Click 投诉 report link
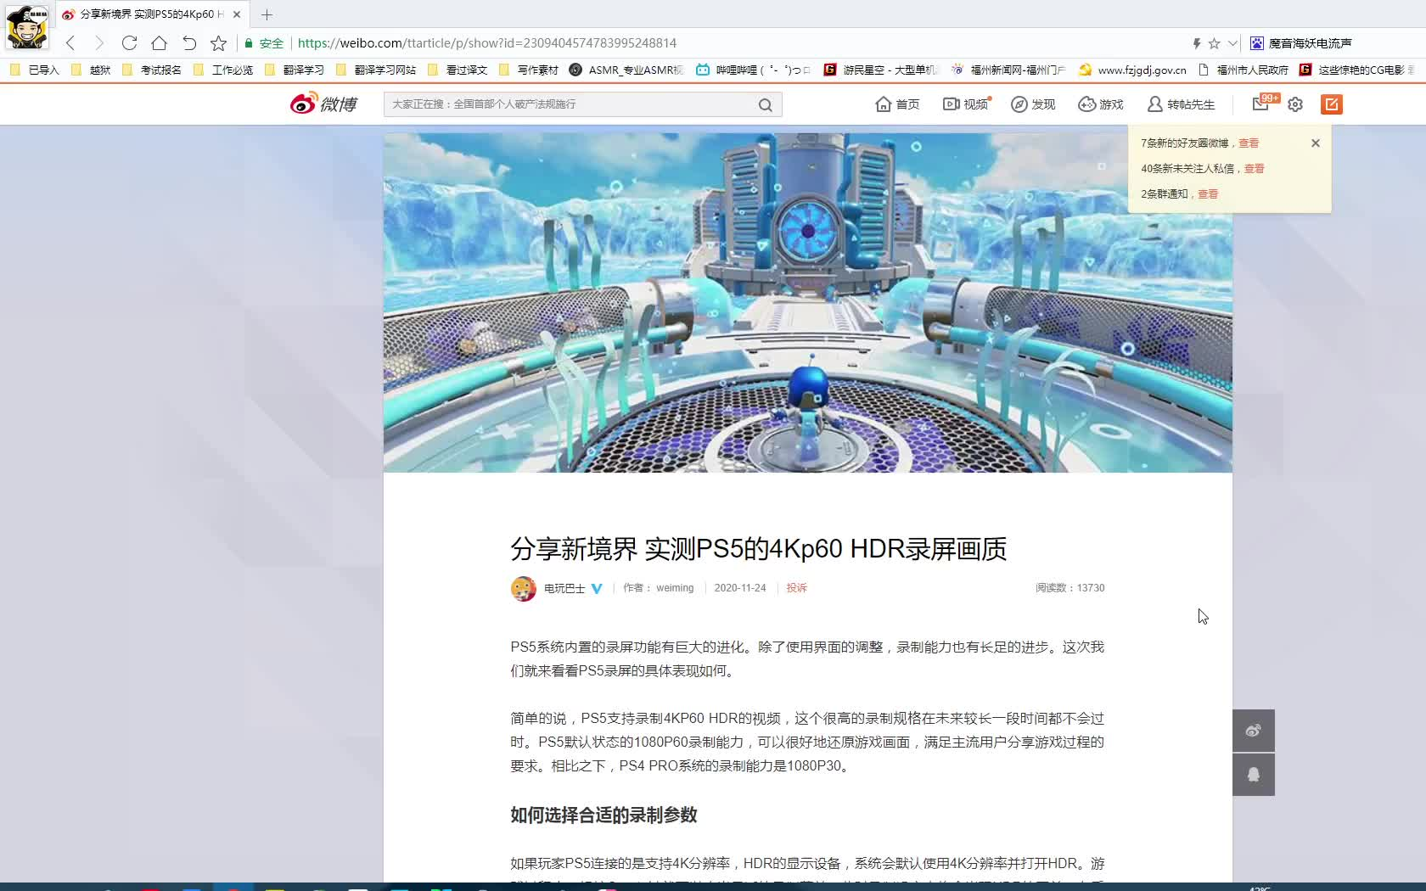The height and width of the screenshot is (891, 1426). coord(796,588)
